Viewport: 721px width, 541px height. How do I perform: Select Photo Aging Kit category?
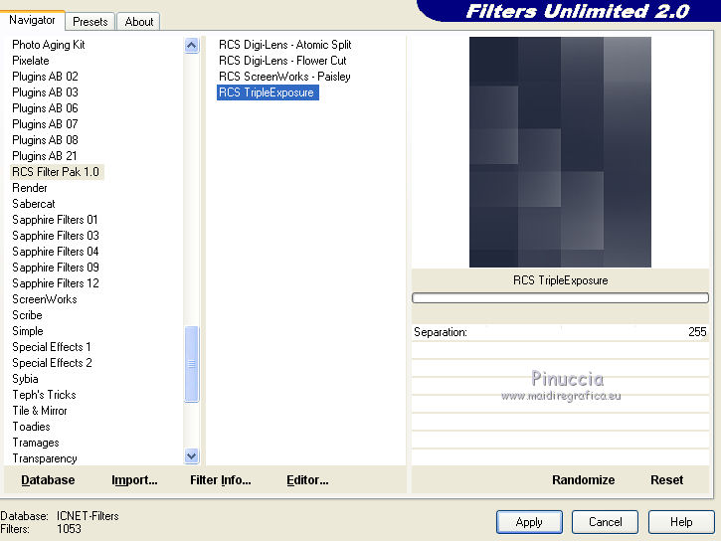point(49,45)
